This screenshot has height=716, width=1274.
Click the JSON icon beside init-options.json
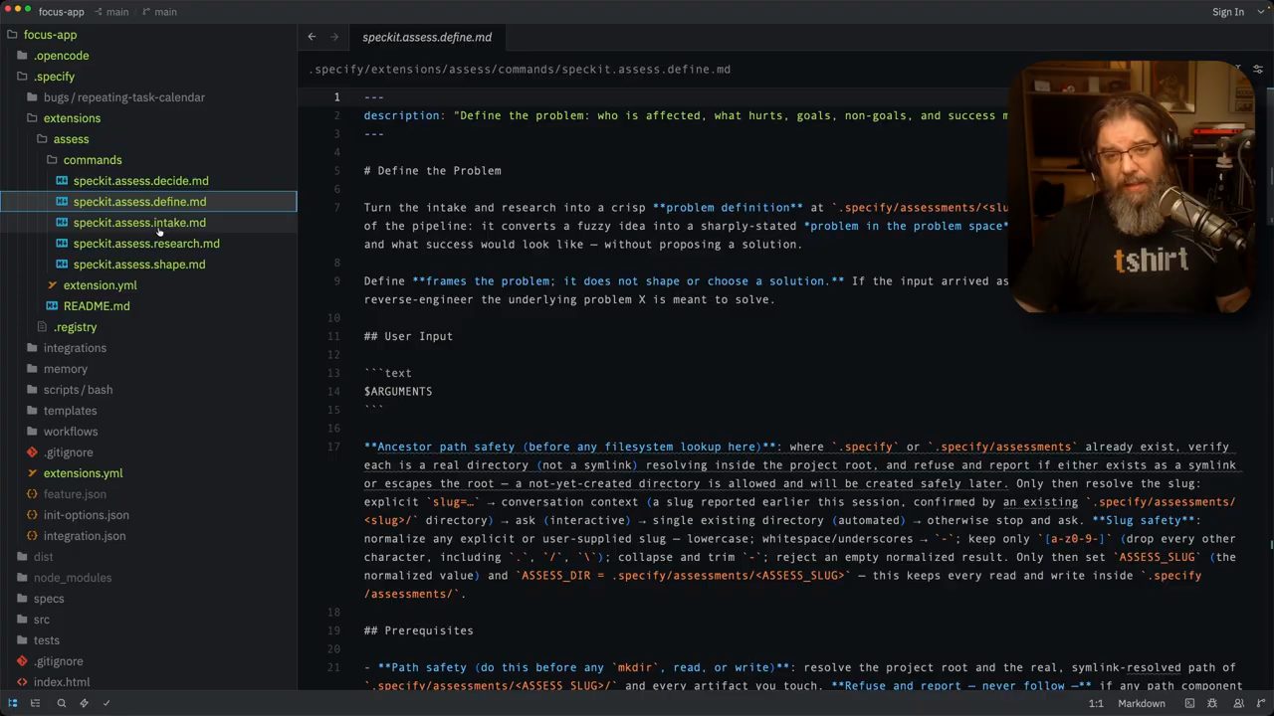pos(32,515)
